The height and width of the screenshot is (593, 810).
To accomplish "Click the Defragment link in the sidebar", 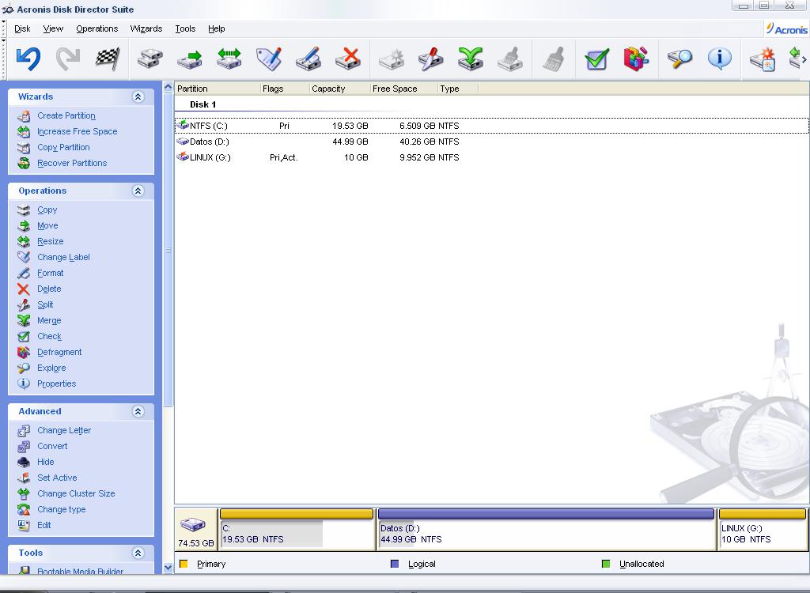I will pyautogui.click(x=59, y=353).
